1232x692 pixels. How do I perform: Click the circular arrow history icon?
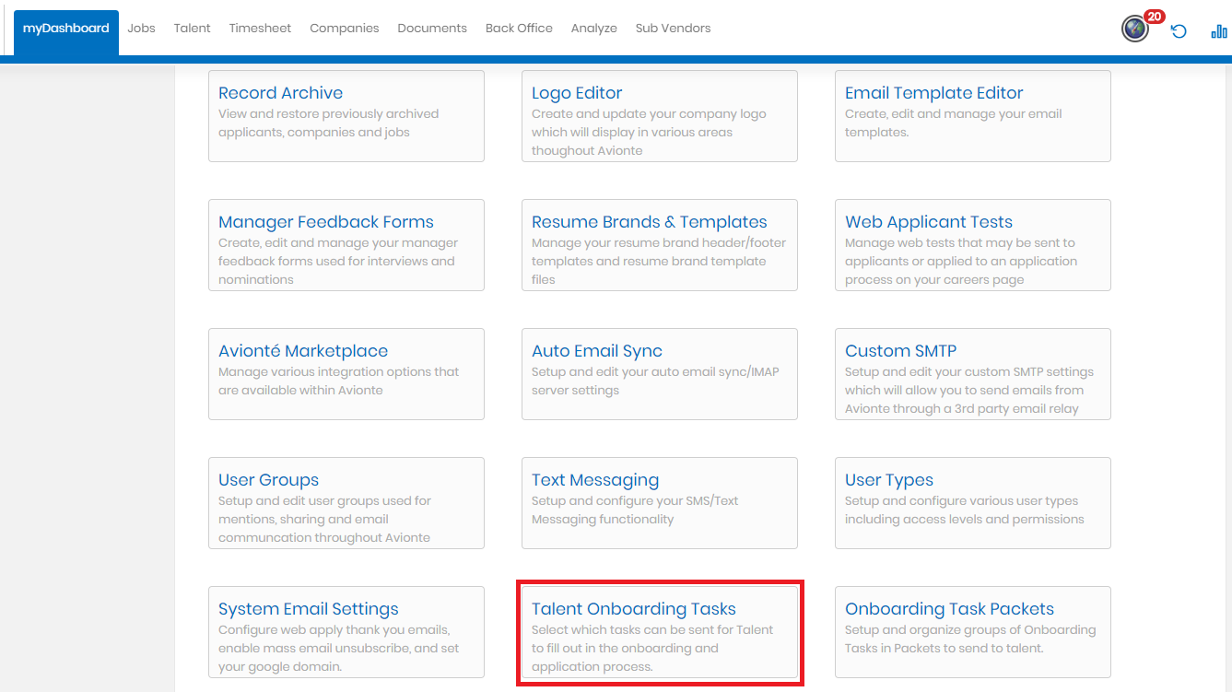1179,31
